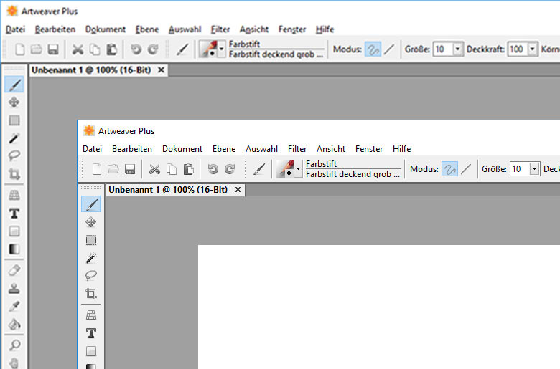
Task: Enable straight line Modus in the front window
Action: [466, 169]
